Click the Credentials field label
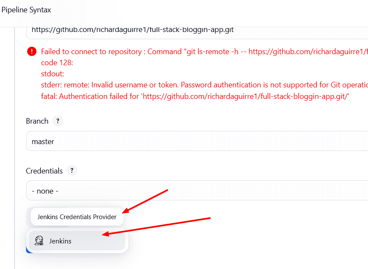This screenshot has height=269, width=368. pos(44,171)
